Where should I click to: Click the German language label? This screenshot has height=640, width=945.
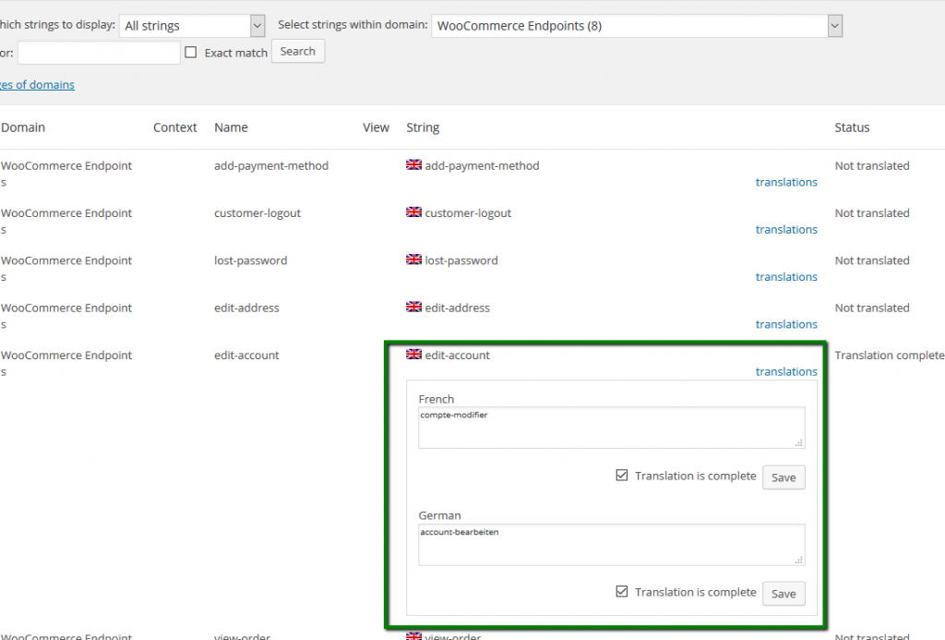point(439,515)
